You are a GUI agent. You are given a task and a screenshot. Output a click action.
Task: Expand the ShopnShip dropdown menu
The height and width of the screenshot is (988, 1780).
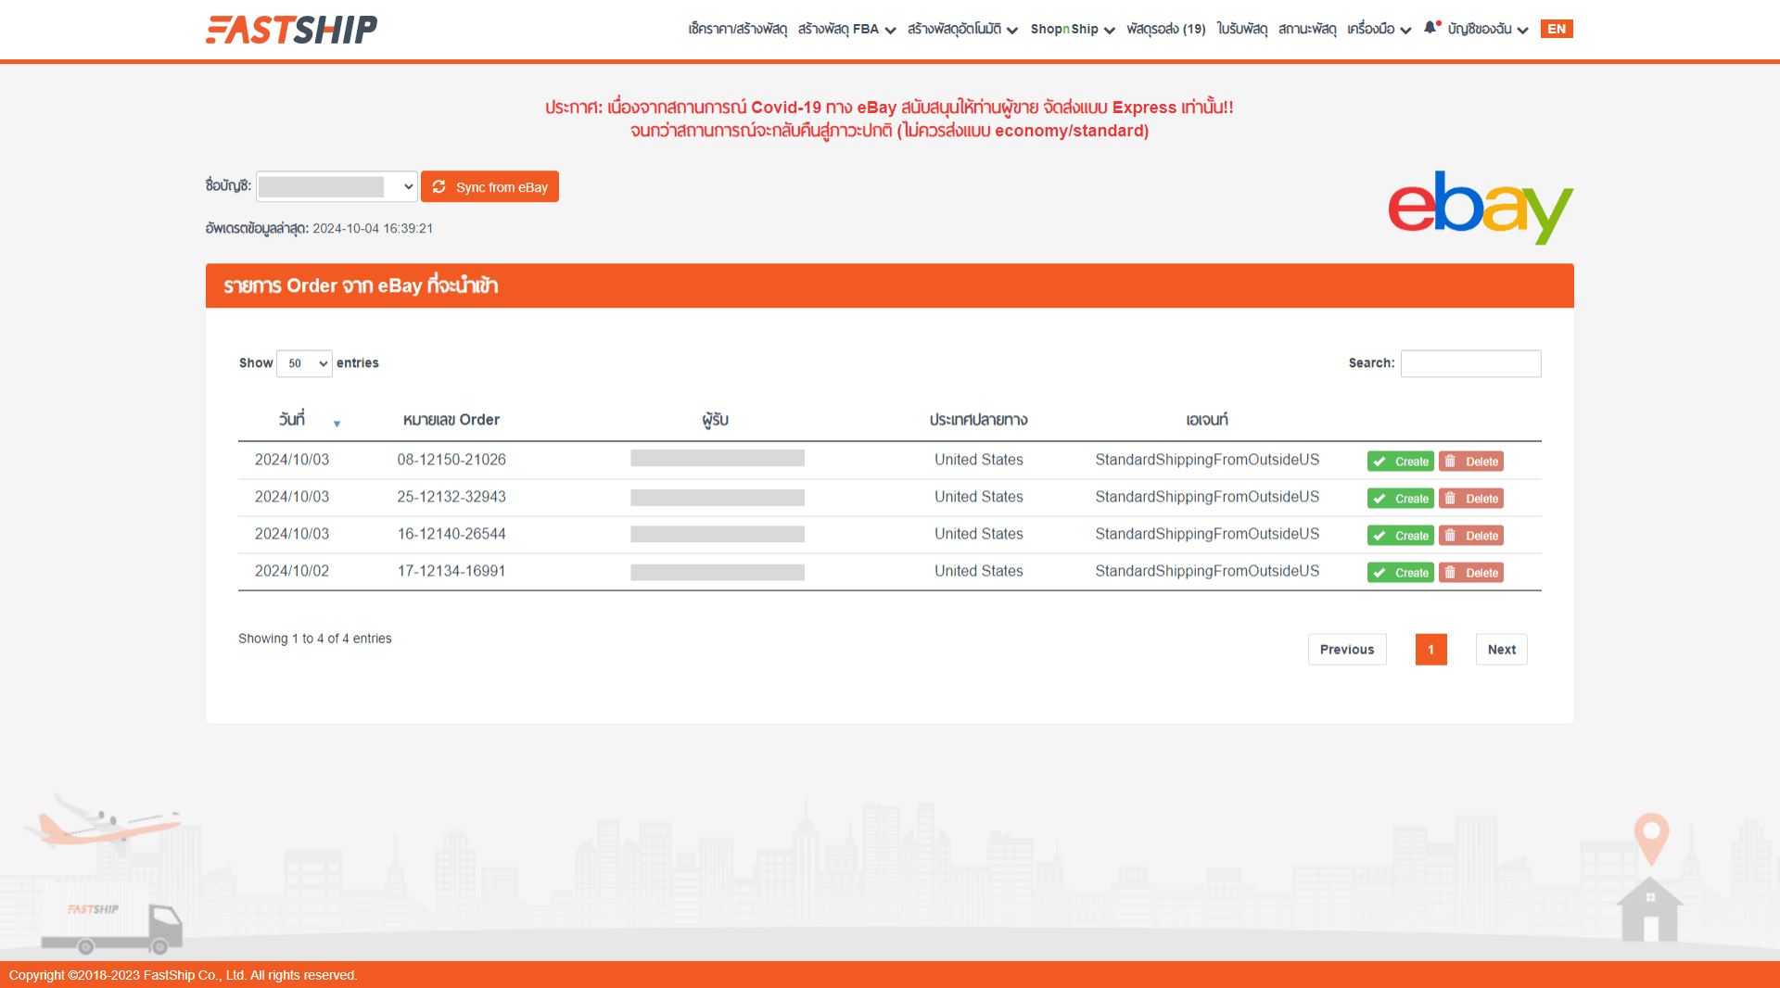click(x=1073, y=29)
